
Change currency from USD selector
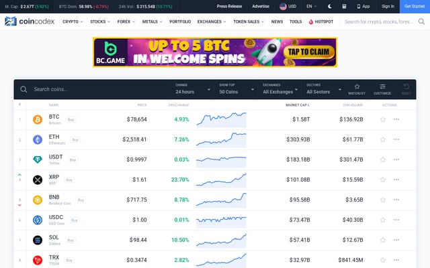click(x=288, y=6)
